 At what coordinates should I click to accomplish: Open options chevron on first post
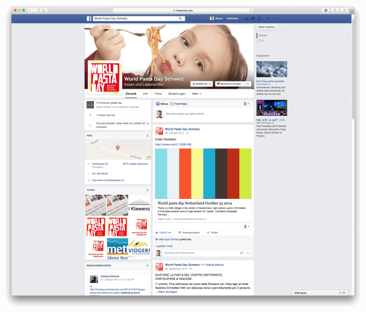(x=250, y=129)
